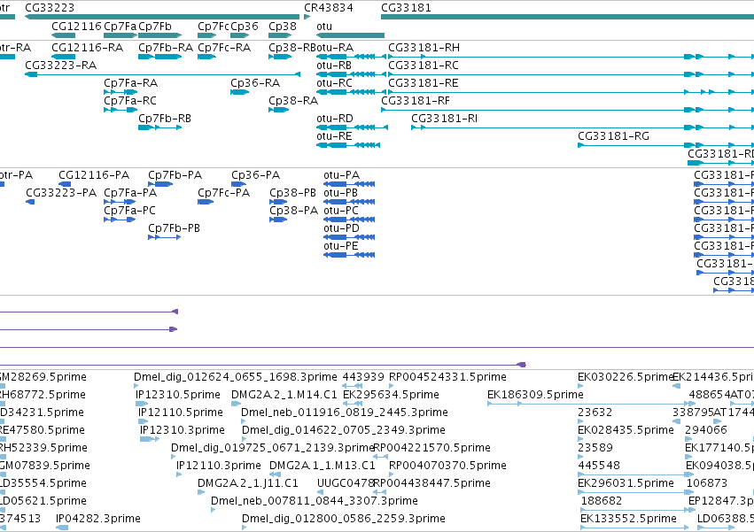Click the IP04282.3prime EST label

tap(98, 519)
